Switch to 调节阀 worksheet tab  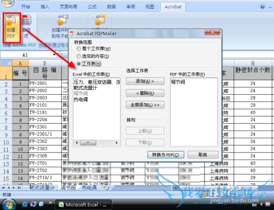[68, 188]
